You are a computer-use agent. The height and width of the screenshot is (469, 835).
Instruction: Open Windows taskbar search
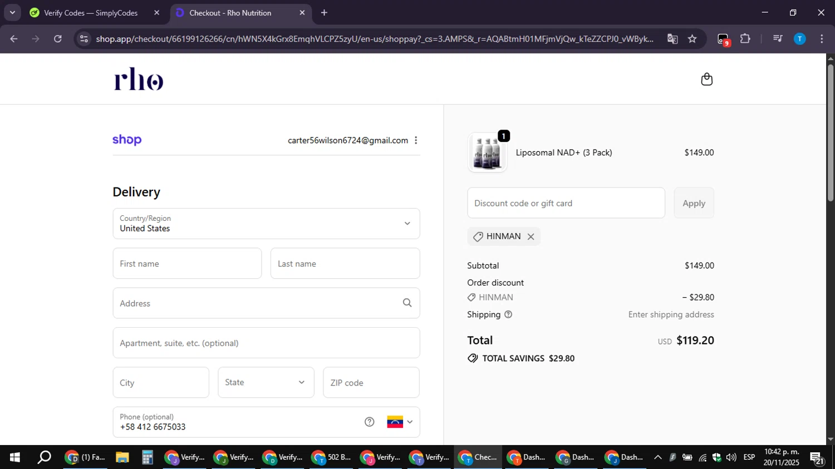coord(44,457)
